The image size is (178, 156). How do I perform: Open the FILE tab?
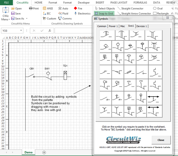6,2
